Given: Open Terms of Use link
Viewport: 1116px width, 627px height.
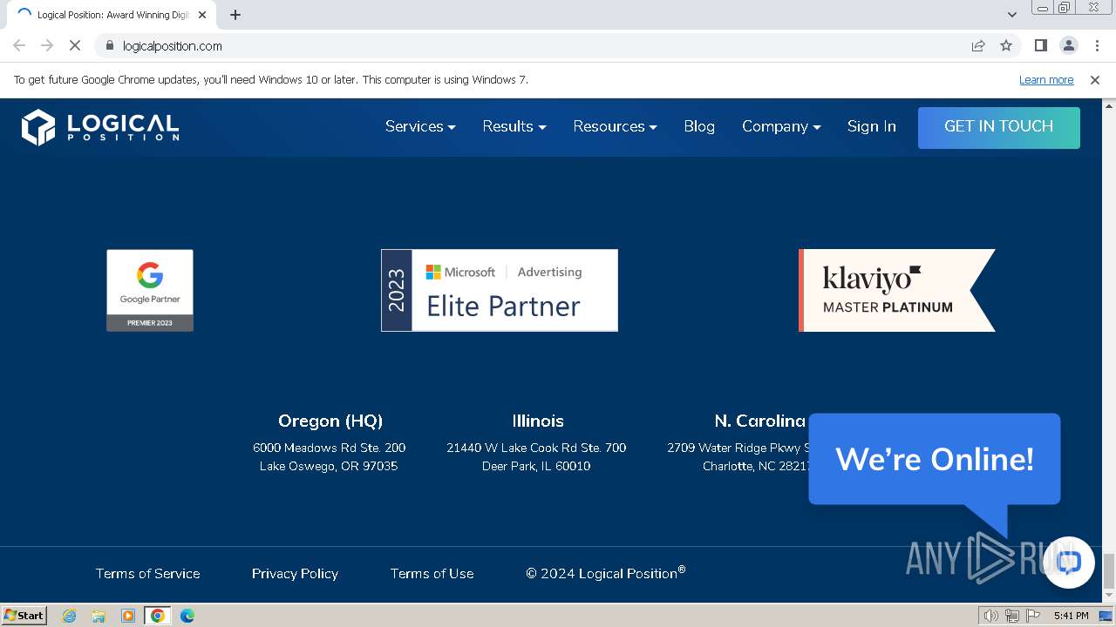Looking at the screenshot, I should (432, 574).
